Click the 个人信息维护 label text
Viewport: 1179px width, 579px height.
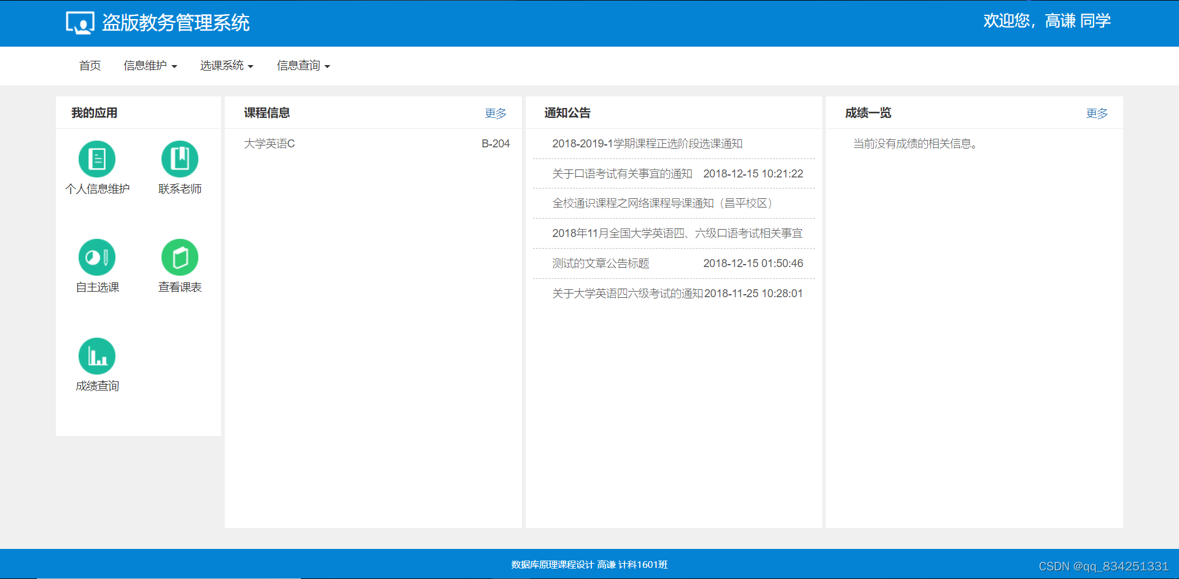tap(98, 189)
